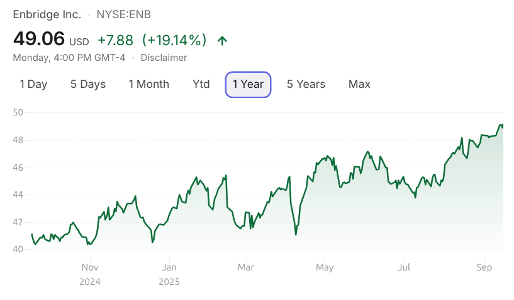Choose the 1 Month time range

coord(149,84)
